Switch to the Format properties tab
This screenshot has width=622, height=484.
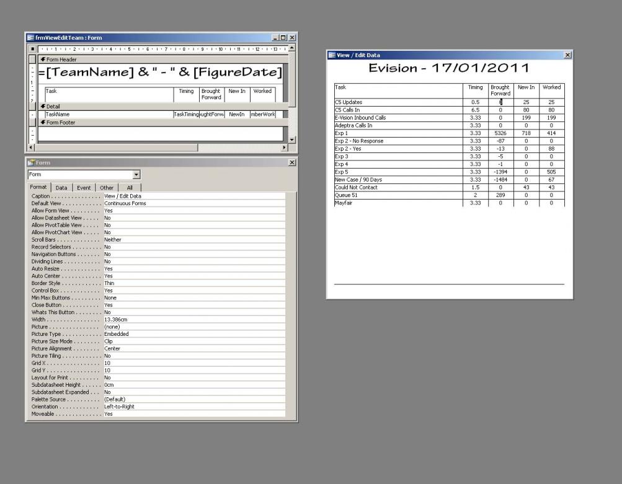[x=38, y=187]
